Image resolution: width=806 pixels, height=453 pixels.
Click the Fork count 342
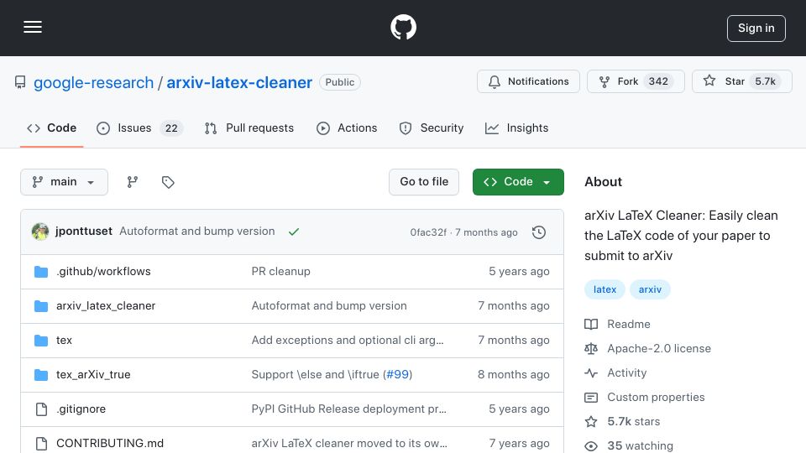pyautogui.click(x=658, y=81)
